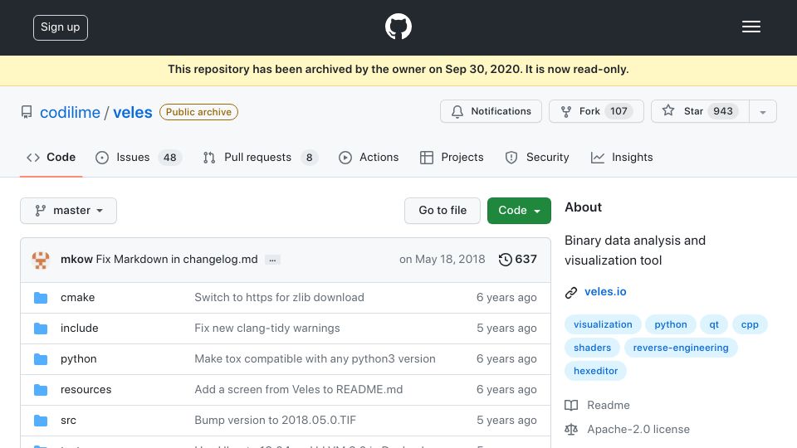This screenshot has height=448, width=797.
Task: Select the python topic tag
Action: pyautogui.click(x=671, y=324)
